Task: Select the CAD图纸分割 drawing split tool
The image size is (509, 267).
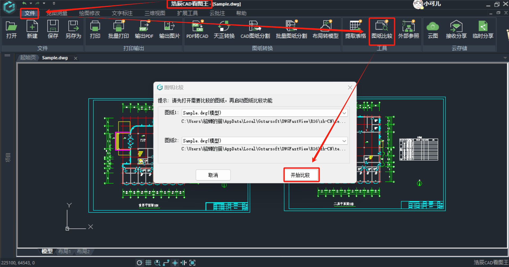Action: [x=254, y=29]
